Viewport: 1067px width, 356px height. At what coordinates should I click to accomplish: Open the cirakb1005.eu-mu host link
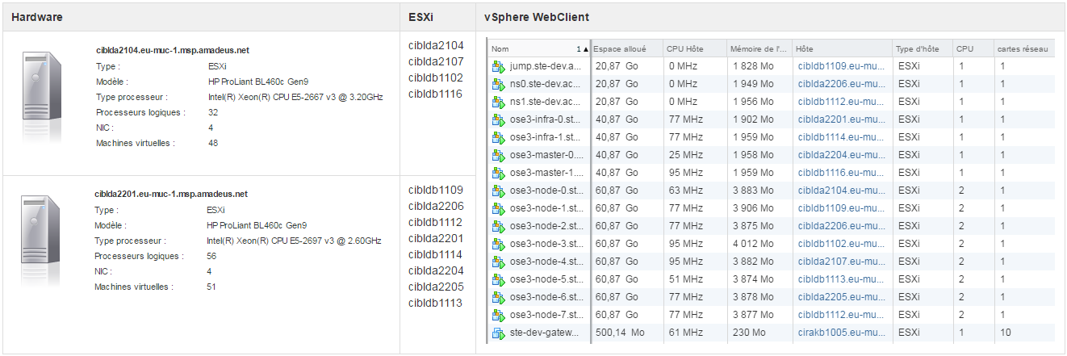pos(840,333)
